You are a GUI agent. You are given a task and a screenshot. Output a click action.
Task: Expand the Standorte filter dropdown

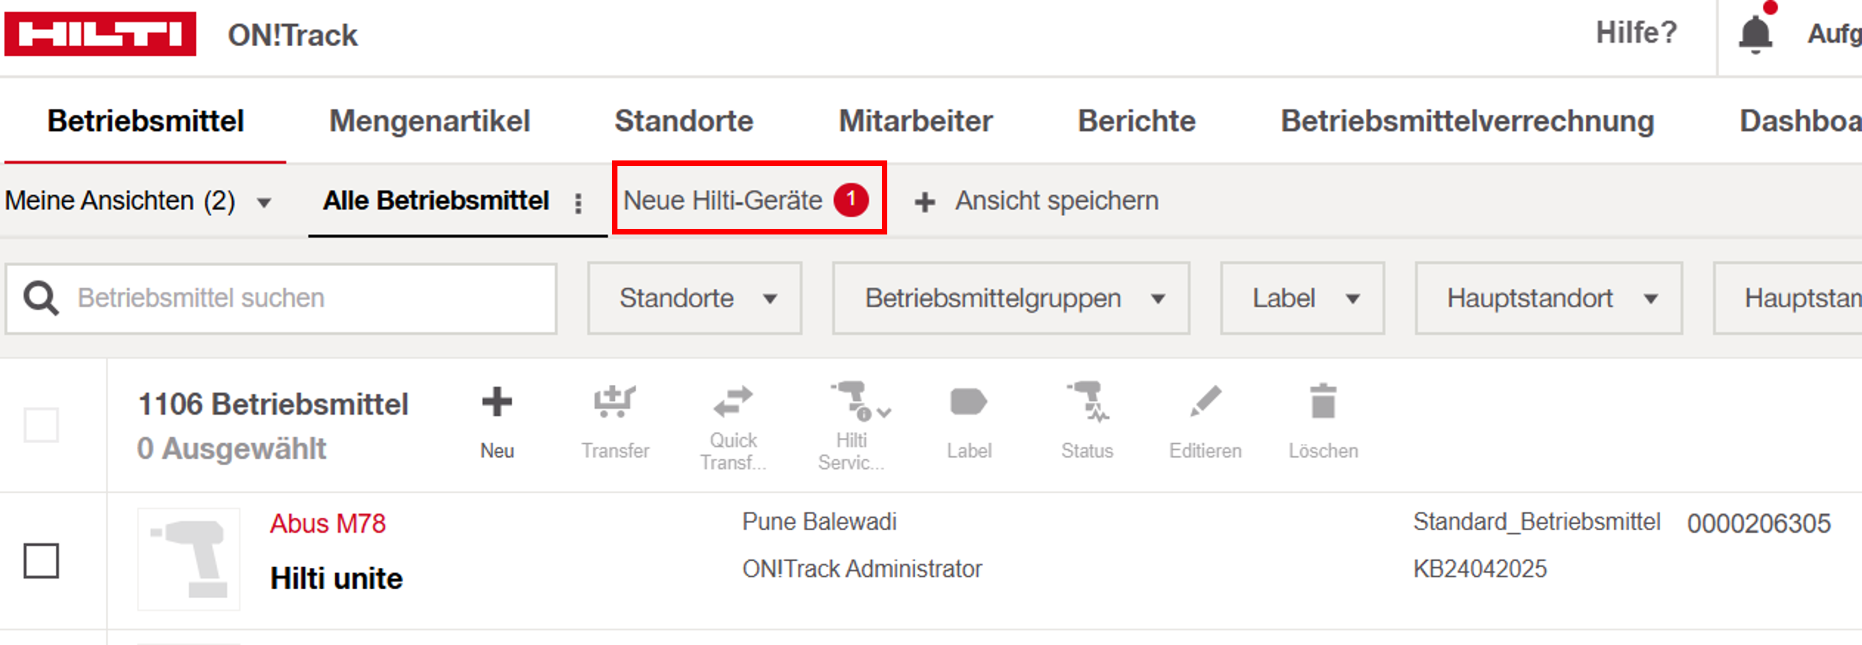(694, 299)
